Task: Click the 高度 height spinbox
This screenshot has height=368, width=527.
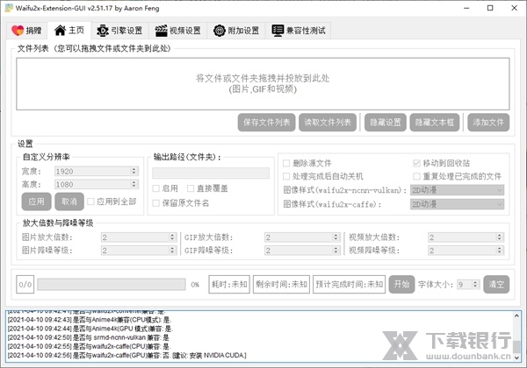Action: tap(97, 184)
